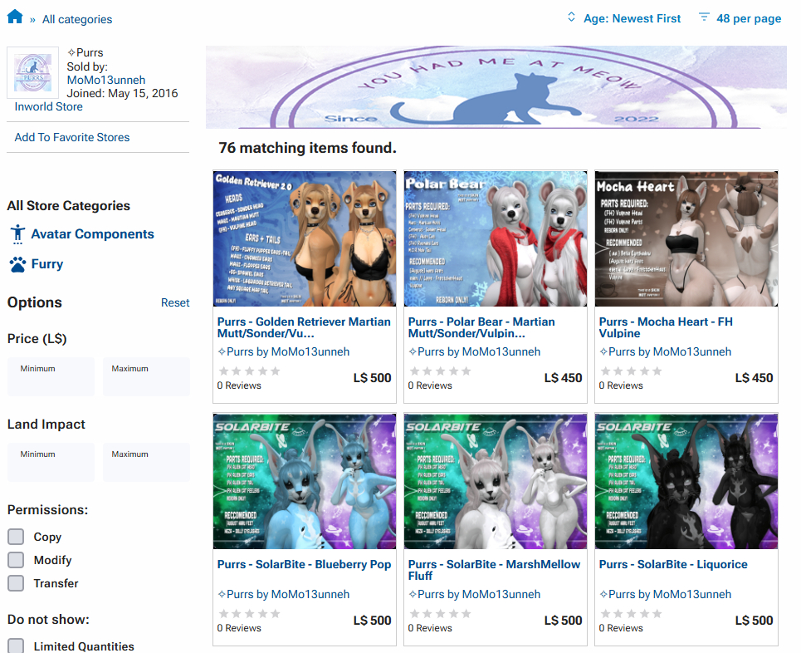Click the filter icon beside 48 per page
Viewport: 801px width, 653px height.
pos(704,17)
